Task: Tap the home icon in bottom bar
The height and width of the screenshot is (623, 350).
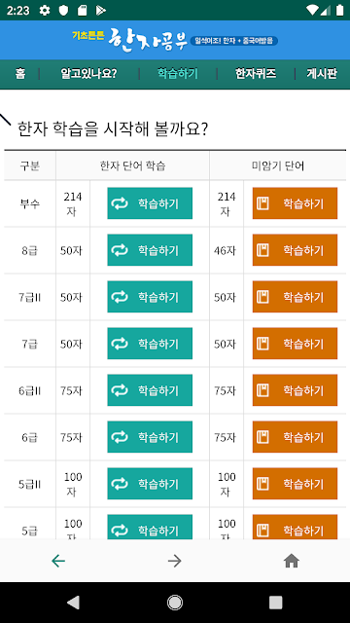Action: tap(292, 561)
